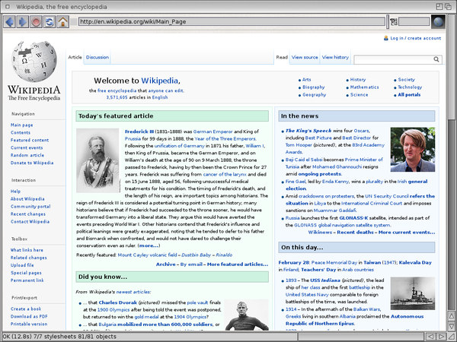Screen dimensions: 457x342
Task: Click the Back navigation arrow icon
Action: pyautogui.click(x=9, y=21)
